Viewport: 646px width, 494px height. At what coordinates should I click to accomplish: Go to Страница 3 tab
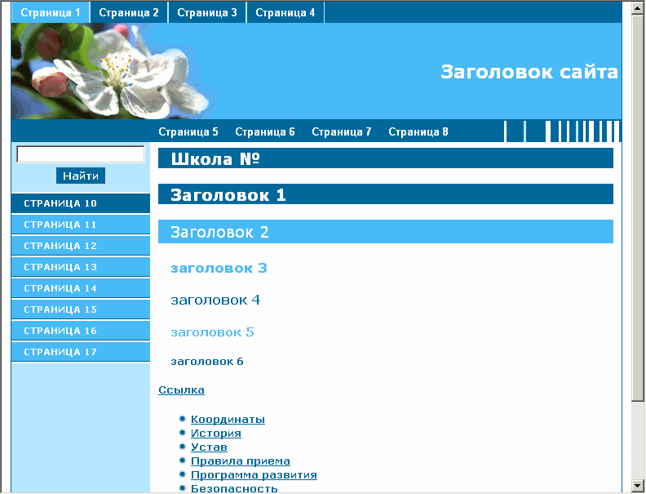(x=207, y=12)
